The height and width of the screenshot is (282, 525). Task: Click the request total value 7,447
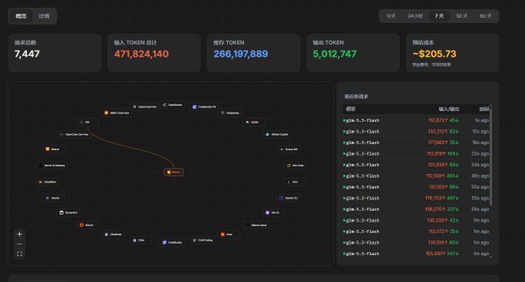[x=27, y=54]
